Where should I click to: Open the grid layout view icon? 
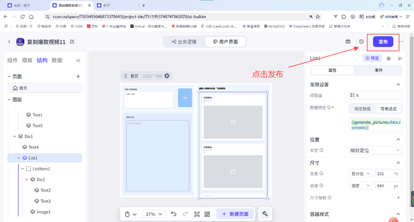207,214
